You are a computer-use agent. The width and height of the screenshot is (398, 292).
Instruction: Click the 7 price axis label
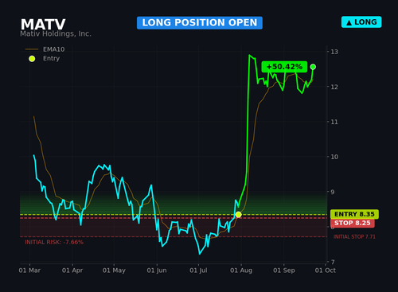(333, 262)
